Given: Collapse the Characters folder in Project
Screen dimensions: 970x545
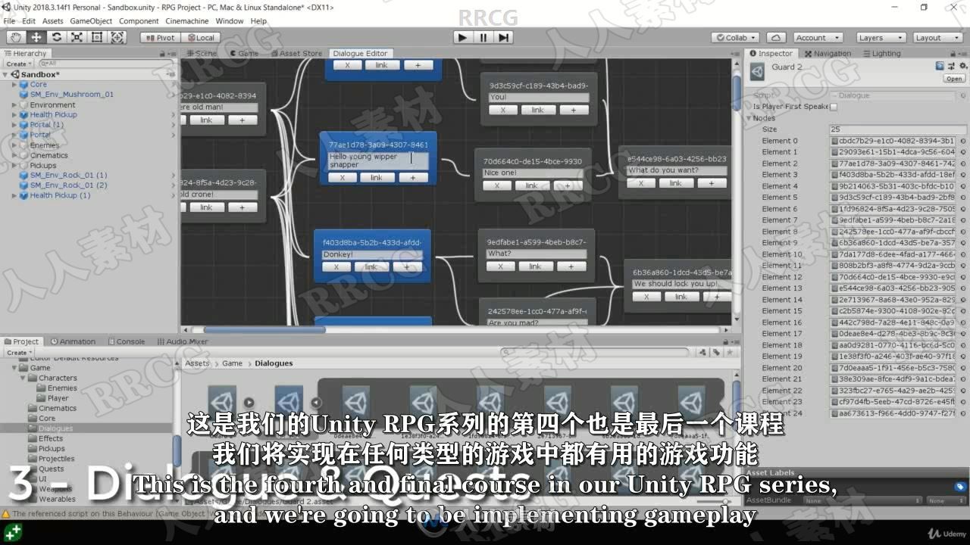Looking at the screenshot, I should click(23, 378).
